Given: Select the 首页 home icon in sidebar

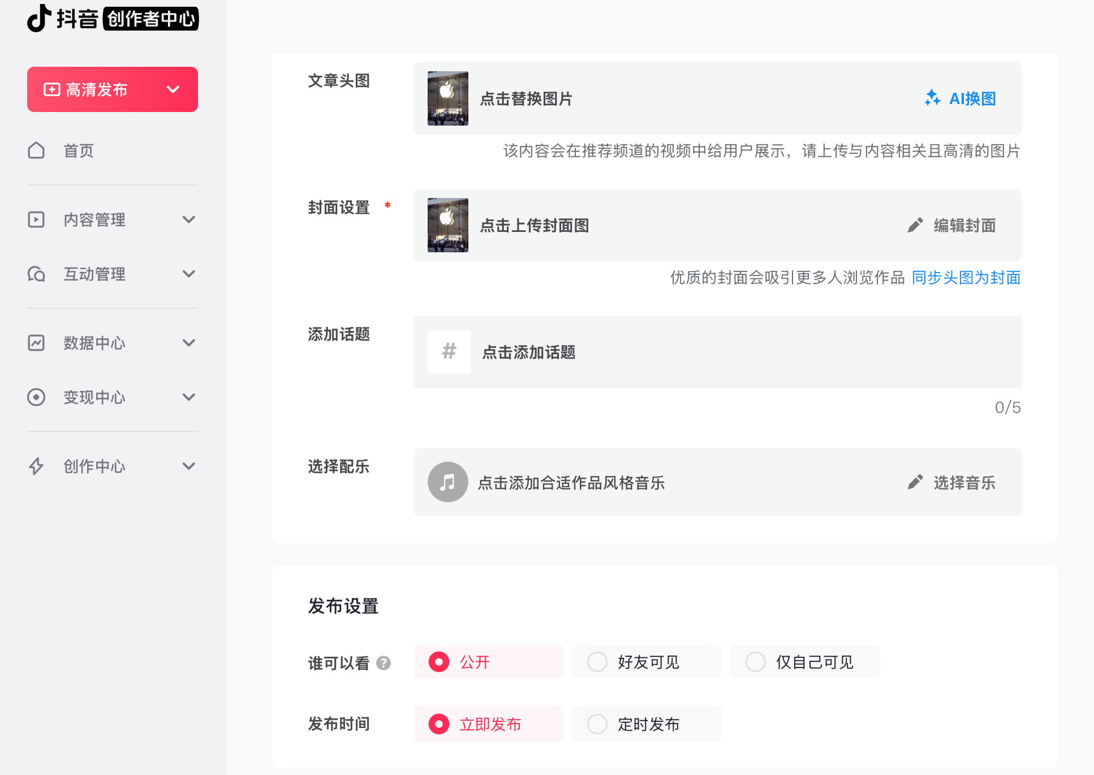Looking at the screenshot, I should (36, 150).
